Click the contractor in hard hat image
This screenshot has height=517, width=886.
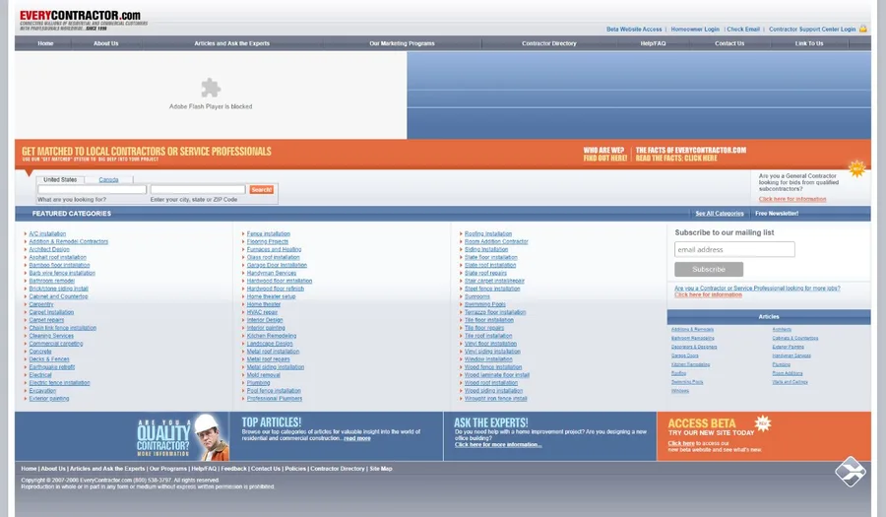pyautogui.click(x=212, y=437)
